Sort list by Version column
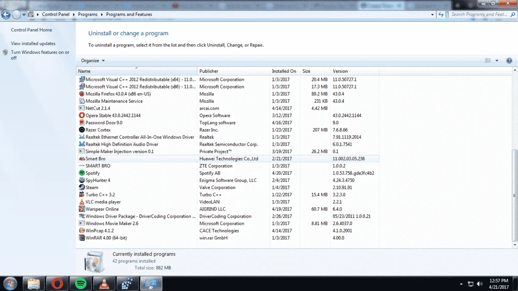 point(355,71)
